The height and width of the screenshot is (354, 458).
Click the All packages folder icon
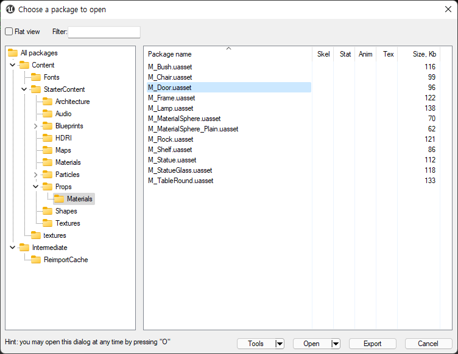point(13,53)
